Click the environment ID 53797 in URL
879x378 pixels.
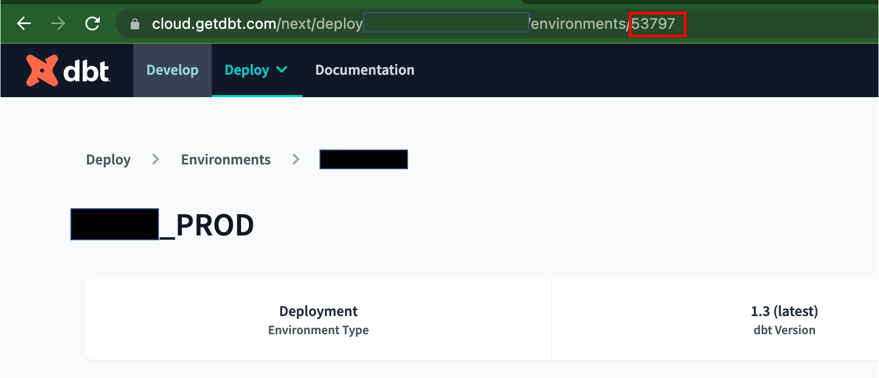[x=653, y=24]
